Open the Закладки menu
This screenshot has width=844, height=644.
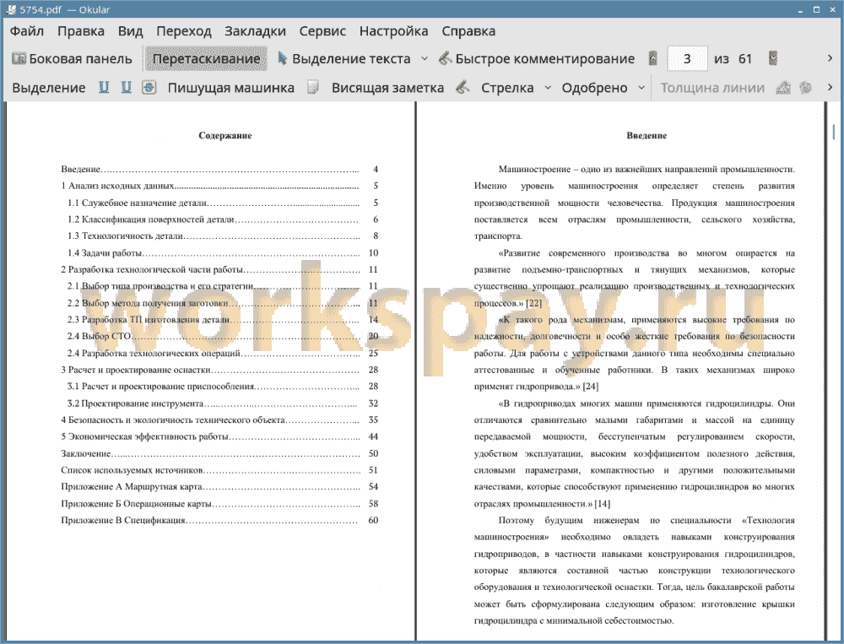click(255, 31)
